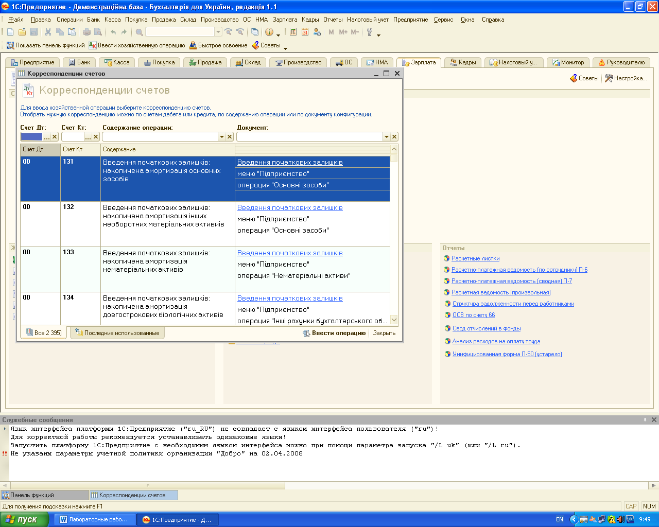
Task: Switch to the Кадры tab
Action: (x=463, y=62)
